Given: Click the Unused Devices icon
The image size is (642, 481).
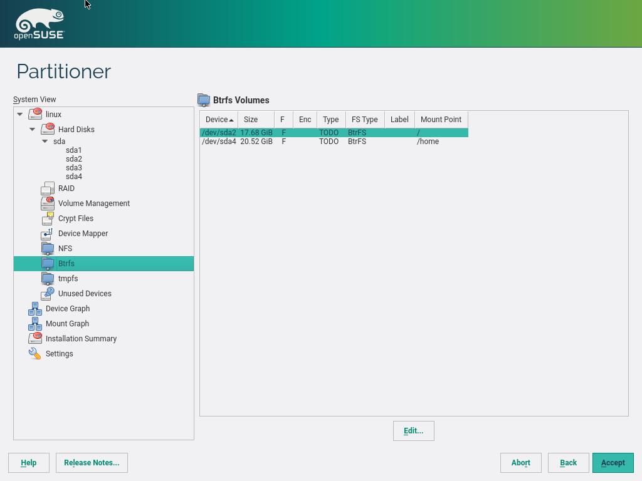Looking at the screenshot, I should tap(48, 294).
